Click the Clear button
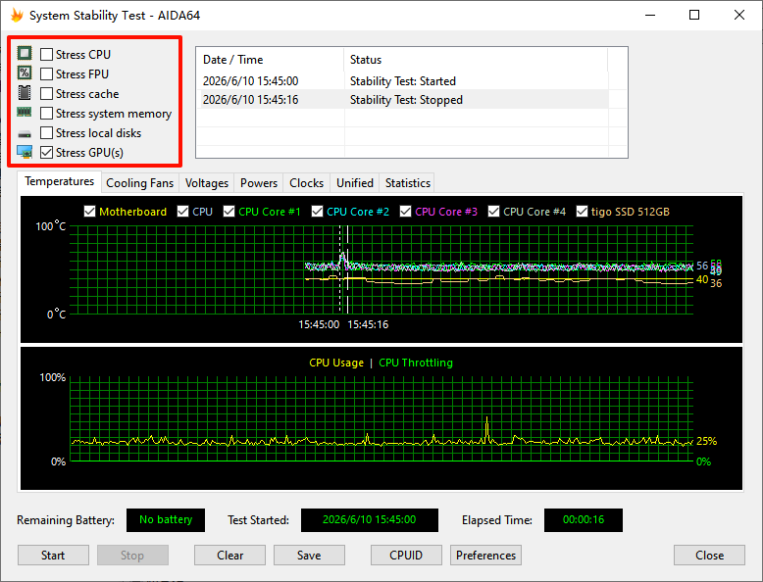The height and width of the screenshot is (582, 763). pos(229,556)
